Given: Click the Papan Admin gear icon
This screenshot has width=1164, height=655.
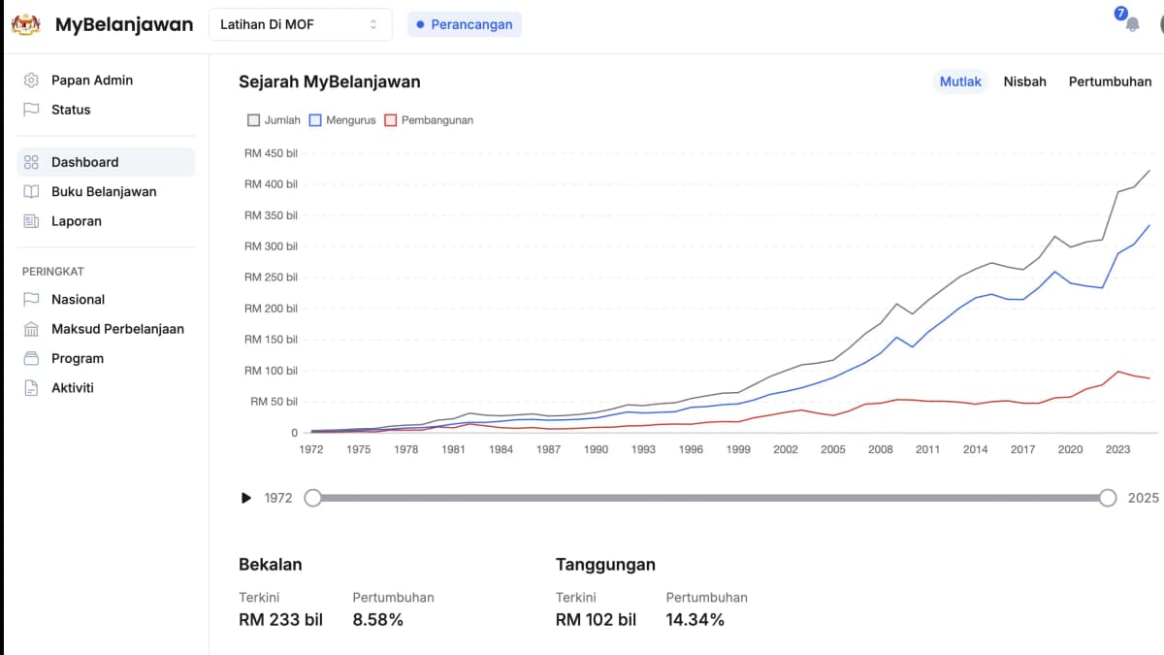Looking at the screenshot, I should point(31,81).
